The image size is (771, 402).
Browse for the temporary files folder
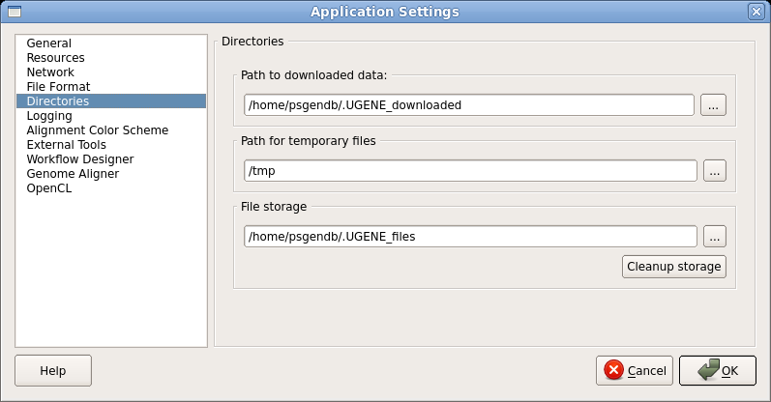point(715,171)
